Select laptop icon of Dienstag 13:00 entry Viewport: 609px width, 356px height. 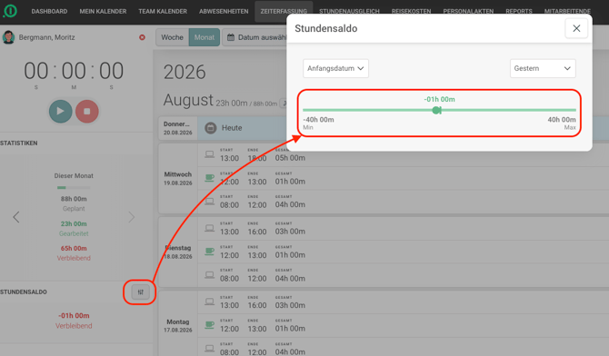pos(210,228)
